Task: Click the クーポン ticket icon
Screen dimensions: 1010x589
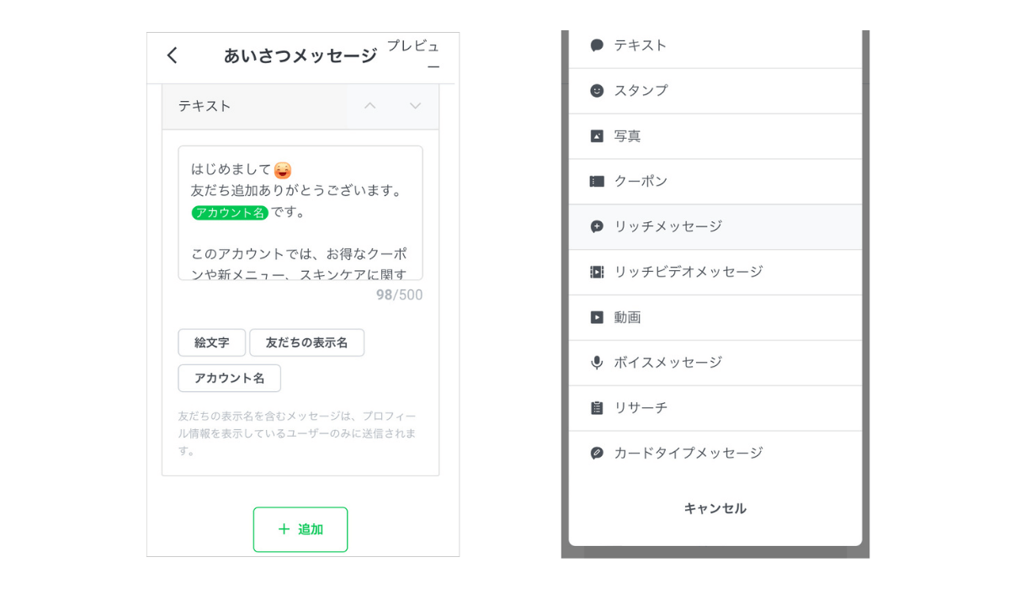Action: click(x=597, y=182)
